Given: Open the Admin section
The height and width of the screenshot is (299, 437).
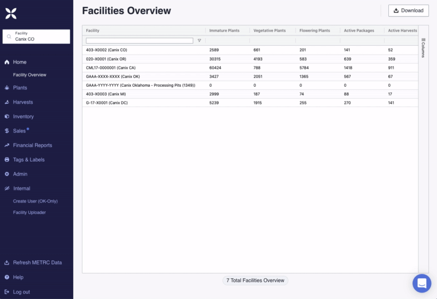Looking at the screenshot, I should [x=20, y=174].
